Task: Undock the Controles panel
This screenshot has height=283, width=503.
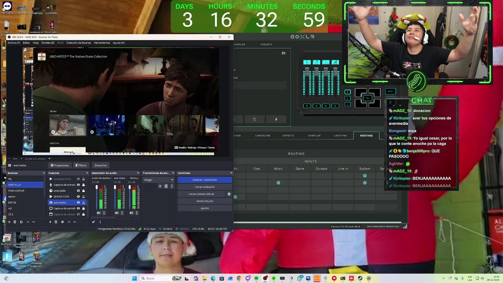Action: 231,173
